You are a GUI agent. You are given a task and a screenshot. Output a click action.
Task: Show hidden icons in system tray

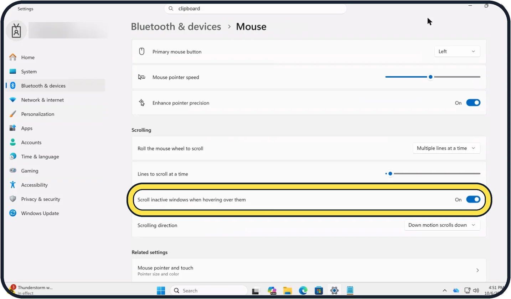(x=445, y=290)
